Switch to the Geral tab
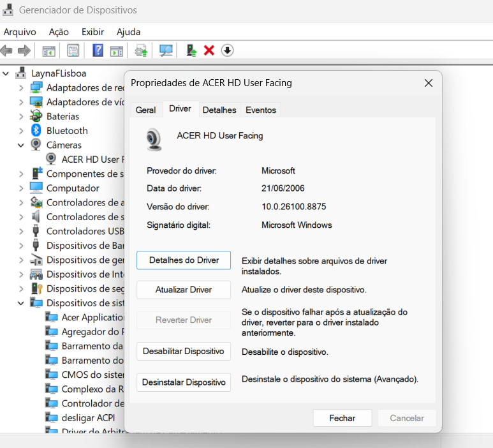This screenshot has height=448, width=493. tap(145, 110)
